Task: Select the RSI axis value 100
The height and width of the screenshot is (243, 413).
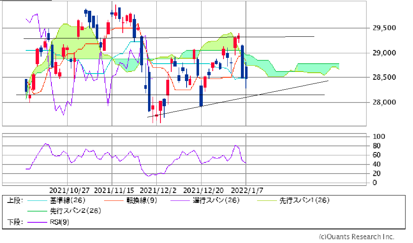Action: pyautogui.click(x=379, y=136)
